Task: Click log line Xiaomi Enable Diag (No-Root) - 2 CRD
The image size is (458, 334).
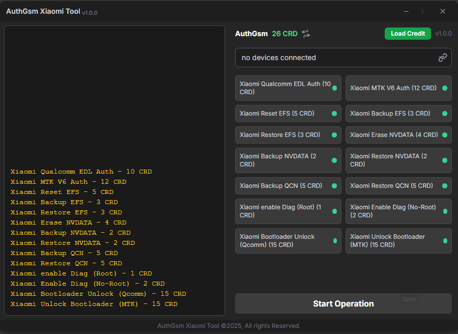Action: pyautogui.click(x=88, y=284)
